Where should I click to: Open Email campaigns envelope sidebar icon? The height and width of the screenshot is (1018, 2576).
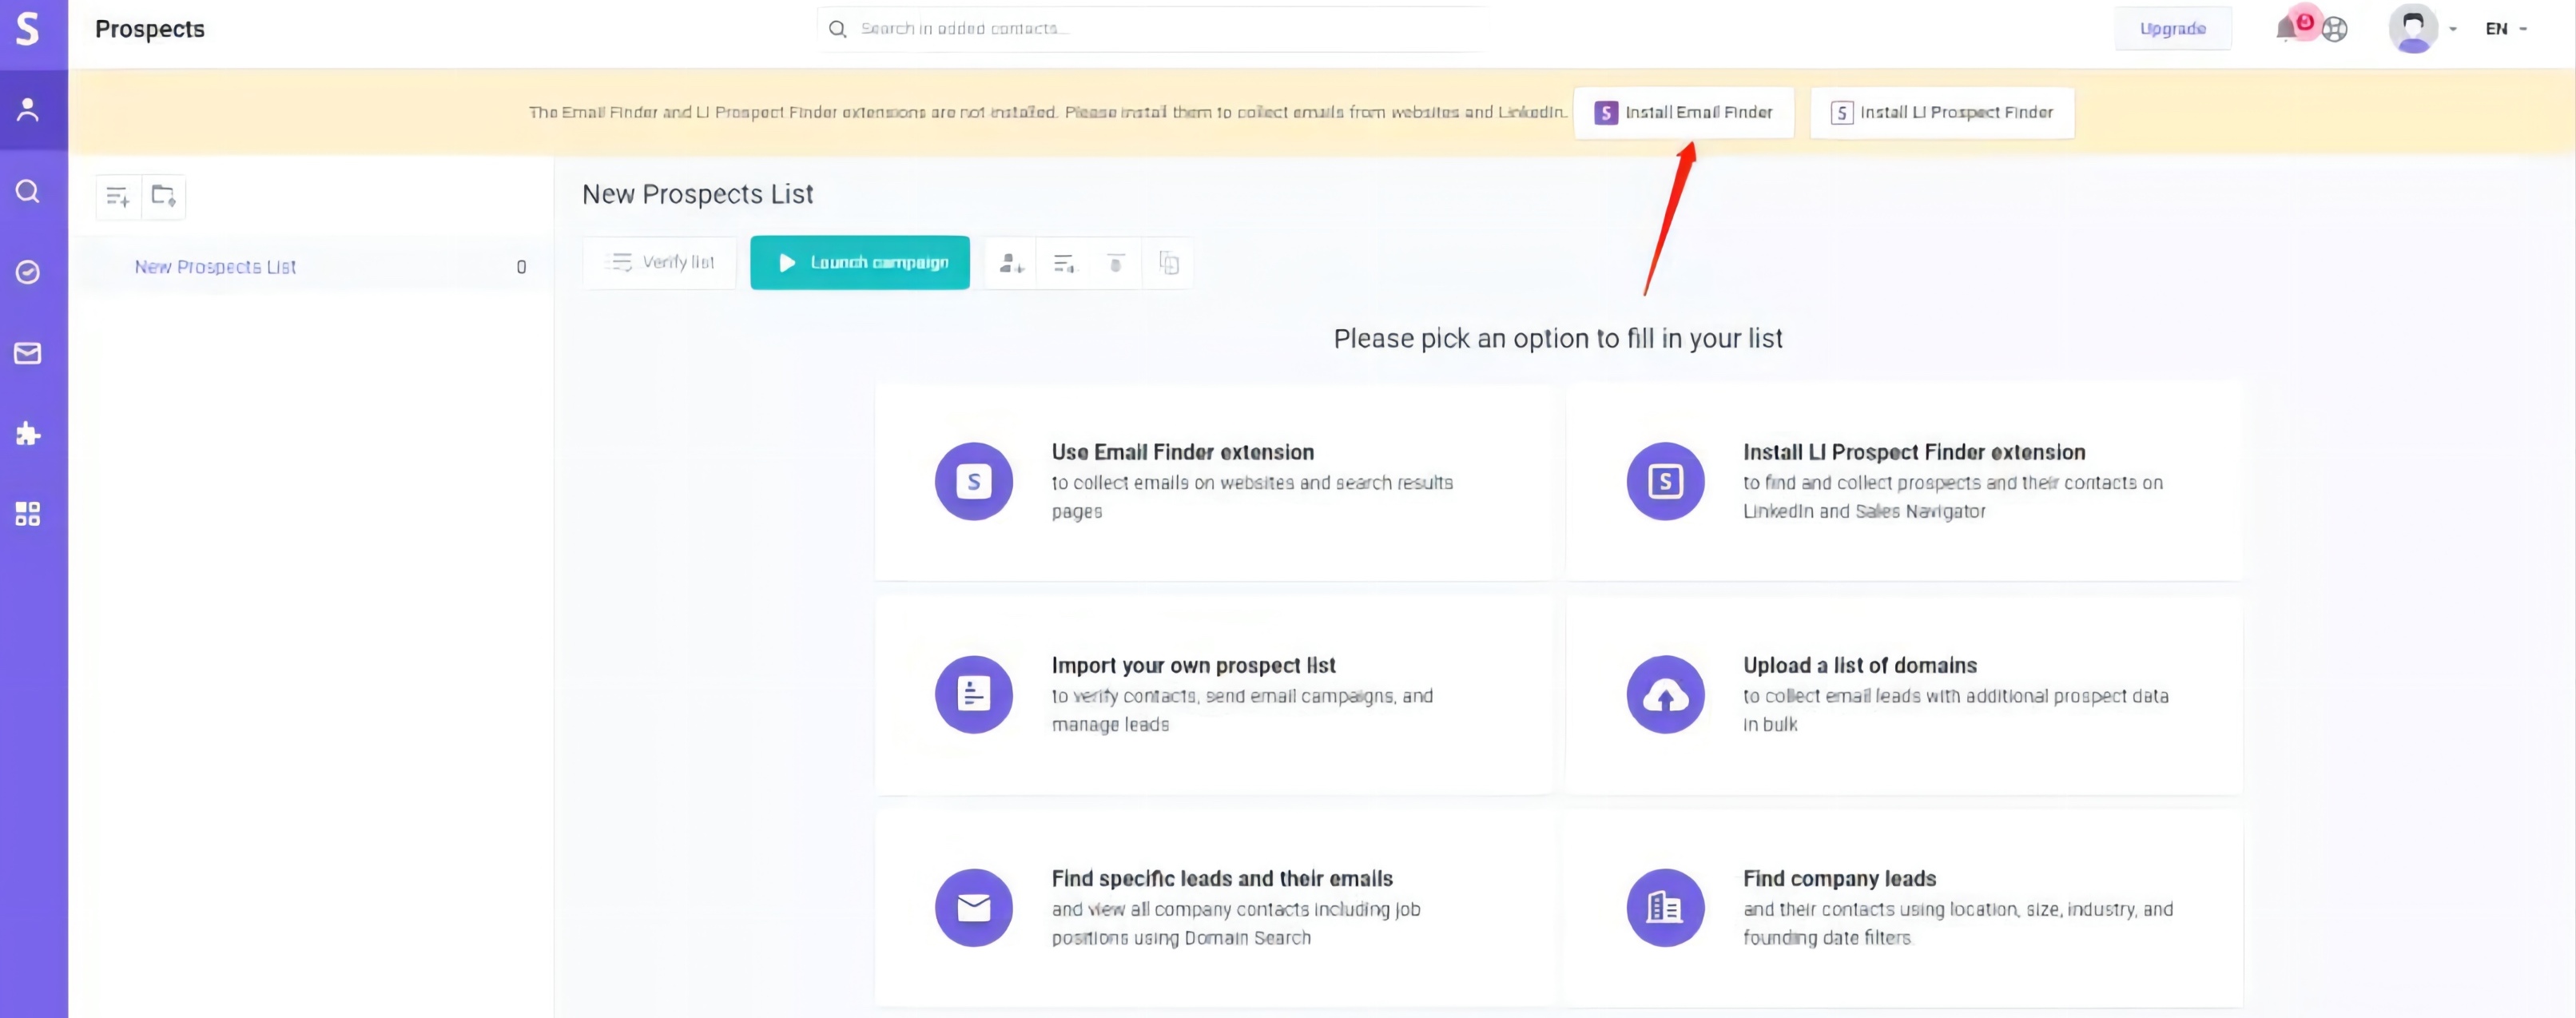pos(28,353)
